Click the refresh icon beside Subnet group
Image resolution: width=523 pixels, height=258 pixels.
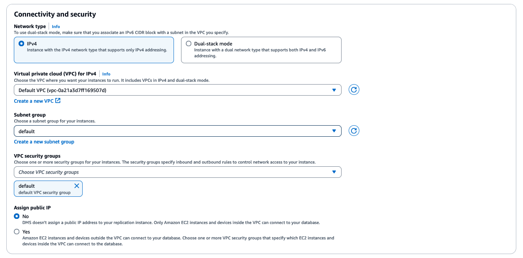(354, 131)
